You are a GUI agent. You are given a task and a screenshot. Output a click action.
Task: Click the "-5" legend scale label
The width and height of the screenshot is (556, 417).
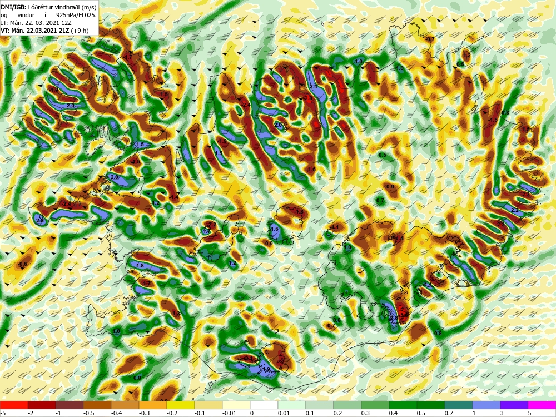(x=2, y=413)
